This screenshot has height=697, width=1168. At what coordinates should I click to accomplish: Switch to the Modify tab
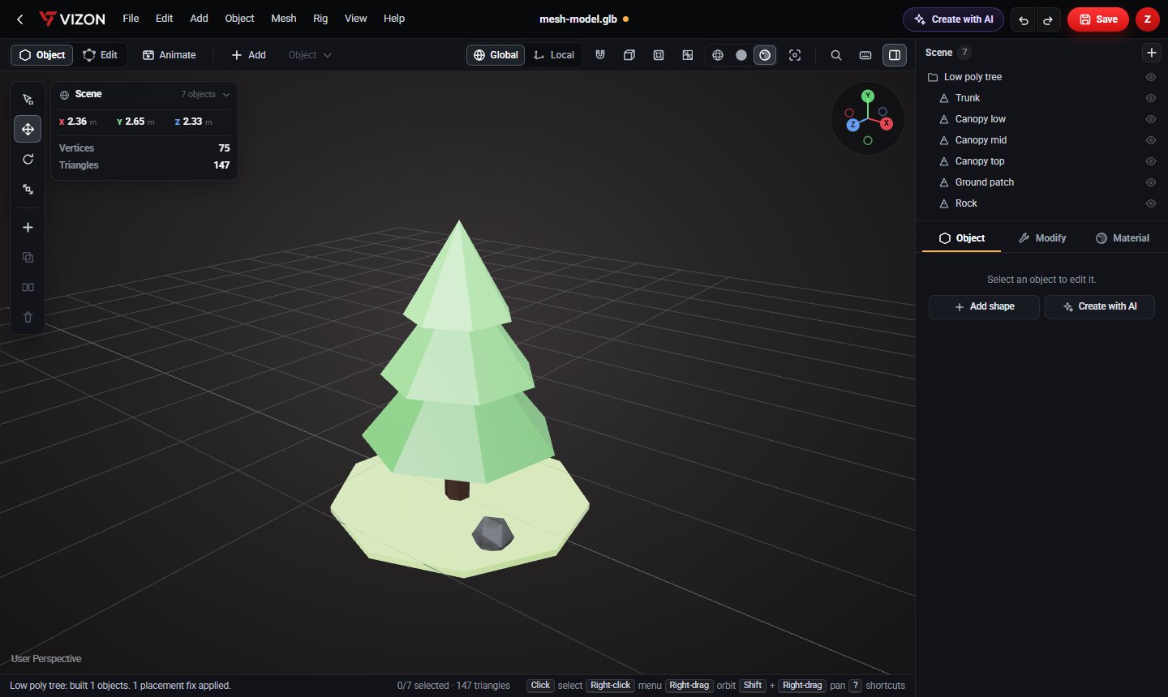coord(1042,238)
